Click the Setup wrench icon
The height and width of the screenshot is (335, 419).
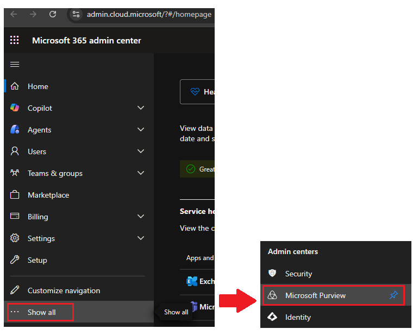(x=15, y=260)
